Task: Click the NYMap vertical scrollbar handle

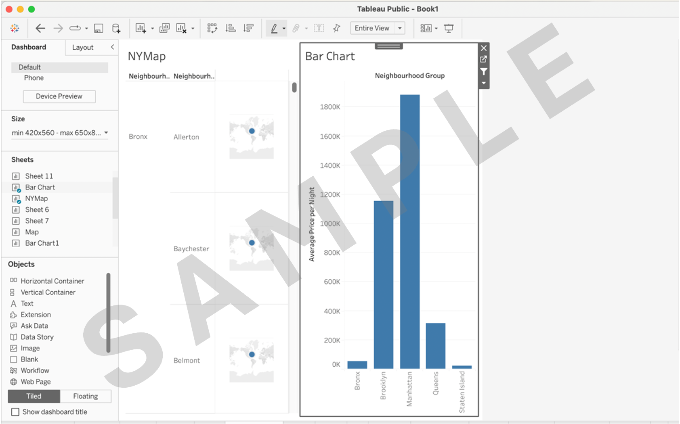Action: (294, 87)
